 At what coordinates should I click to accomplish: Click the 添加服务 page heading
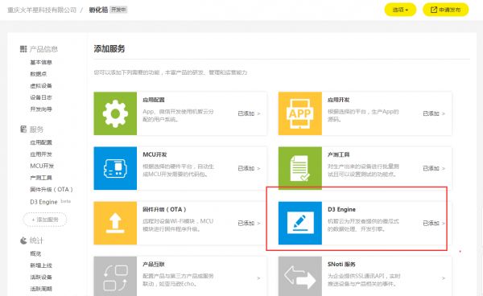point(109,48)
